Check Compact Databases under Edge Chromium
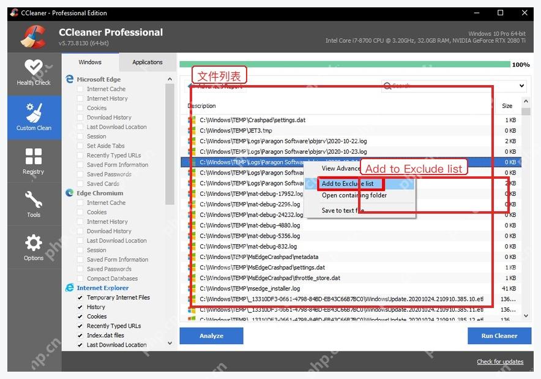 pos(80,279)
